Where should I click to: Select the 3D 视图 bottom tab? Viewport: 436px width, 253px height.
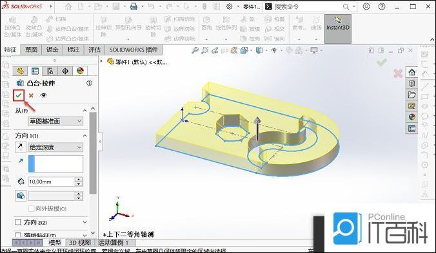click(80, 243)
